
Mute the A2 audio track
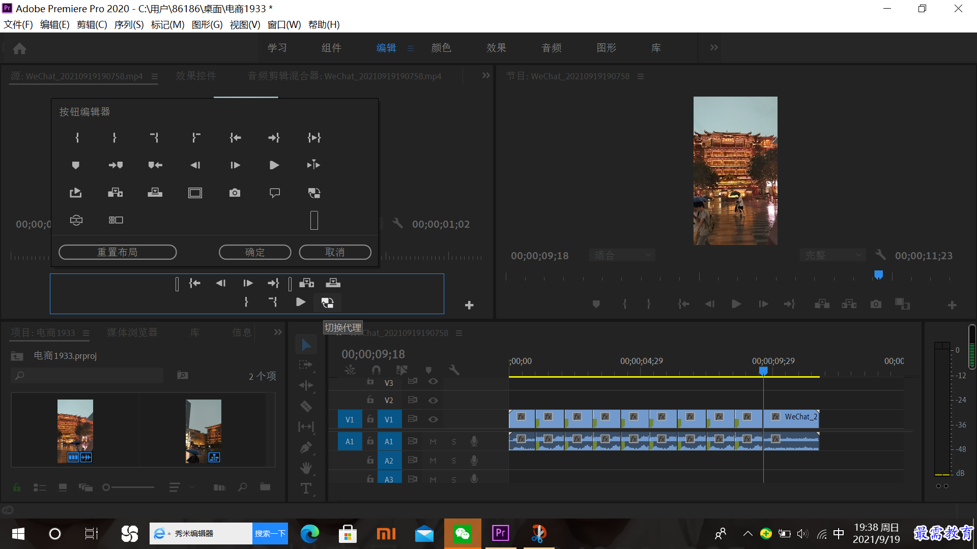[x=433, y=461]
